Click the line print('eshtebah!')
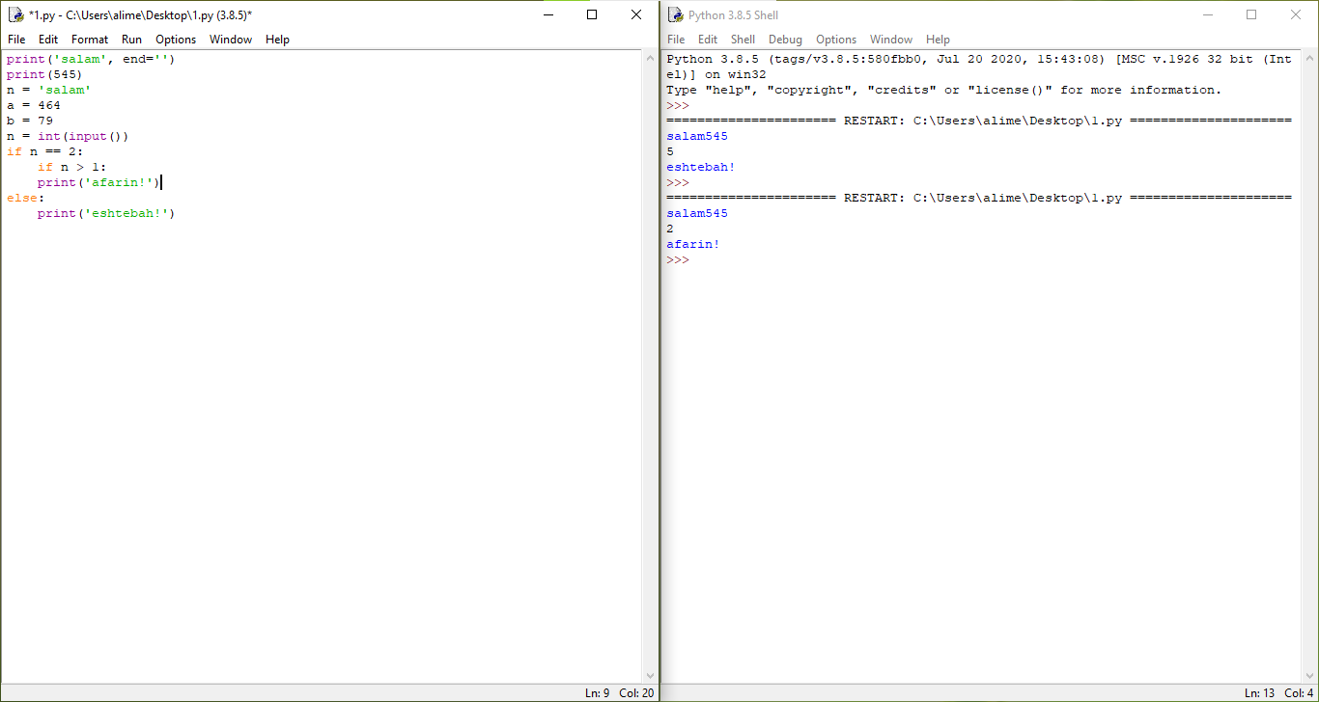The image size is (1319, 702). click(x=106, y=213)
